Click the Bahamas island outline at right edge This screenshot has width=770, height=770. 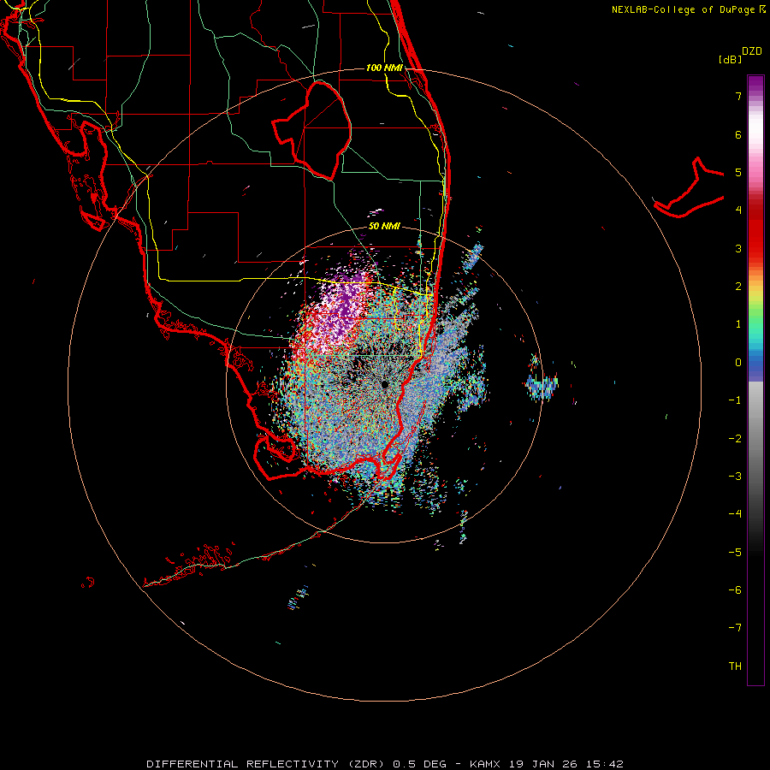point(688,189)
